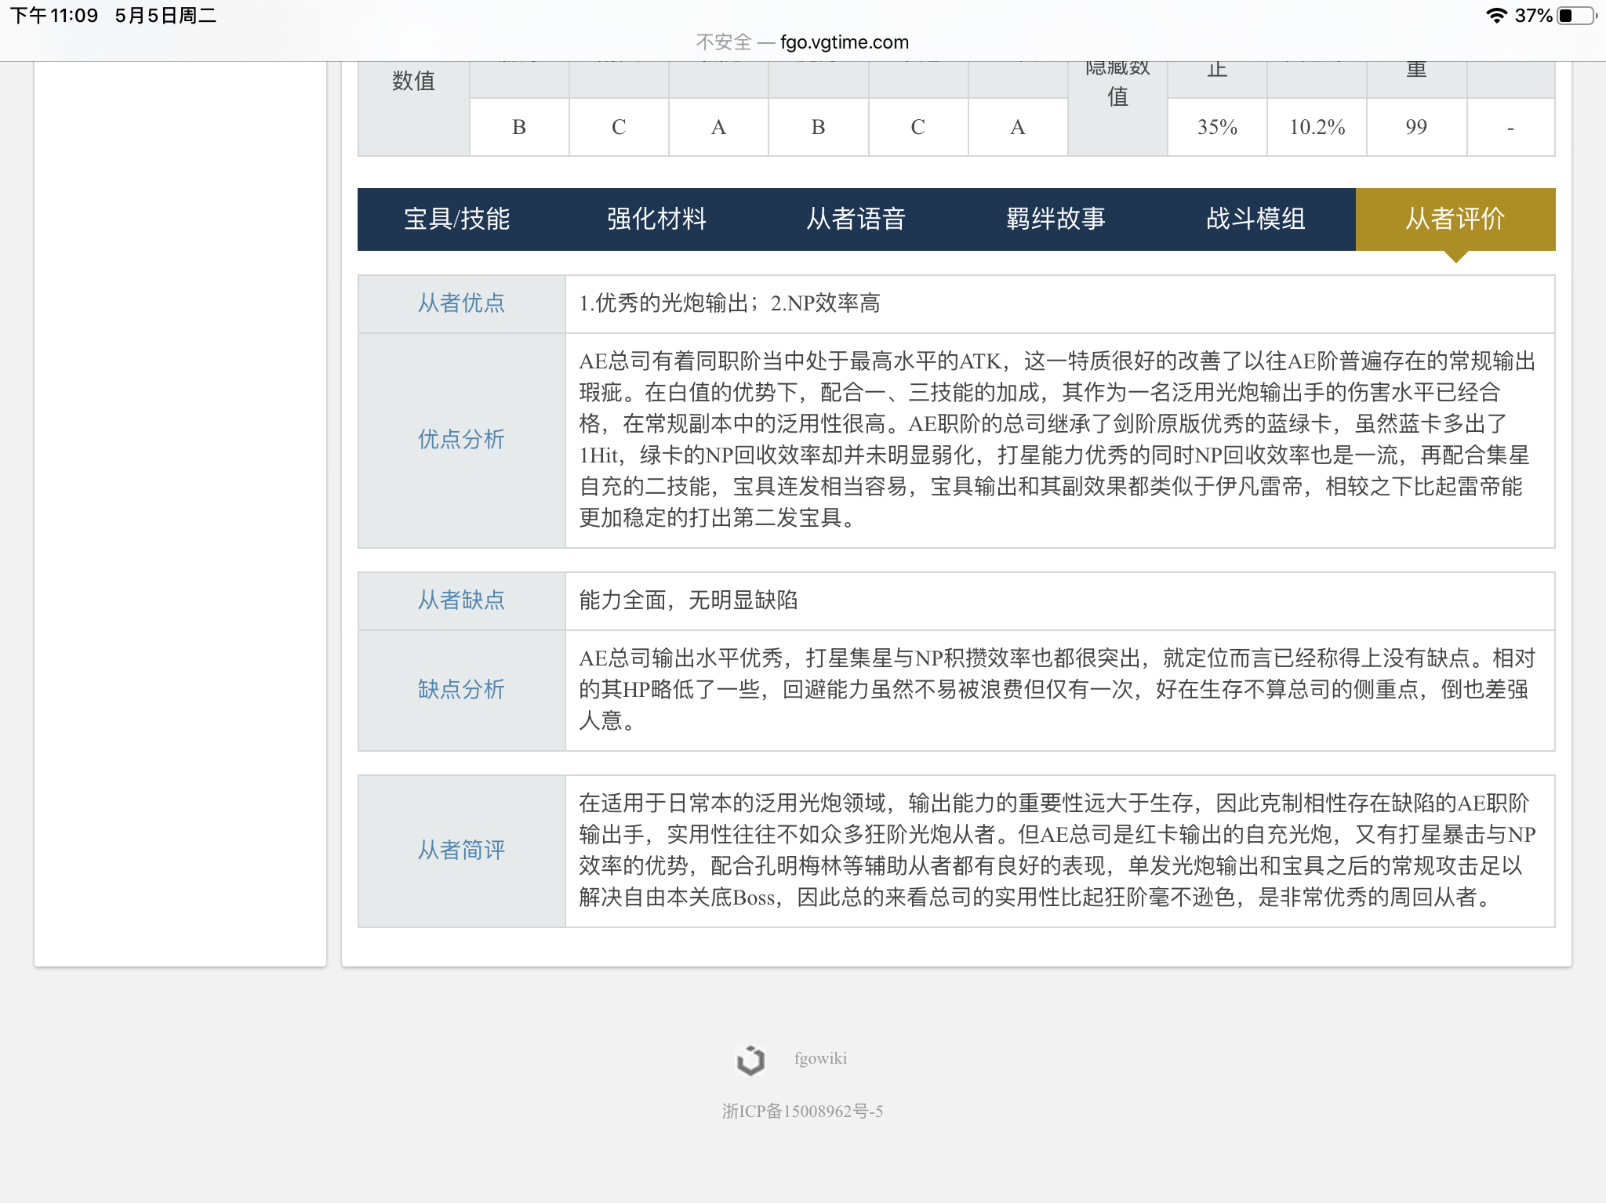The width and height of the screenshot is (1606, 1204).
Task: Switch to the 战斗模组 tab
Action: (x=1255, y=219)
